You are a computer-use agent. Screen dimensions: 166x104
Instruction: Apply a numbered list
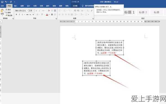pos(64,11)
